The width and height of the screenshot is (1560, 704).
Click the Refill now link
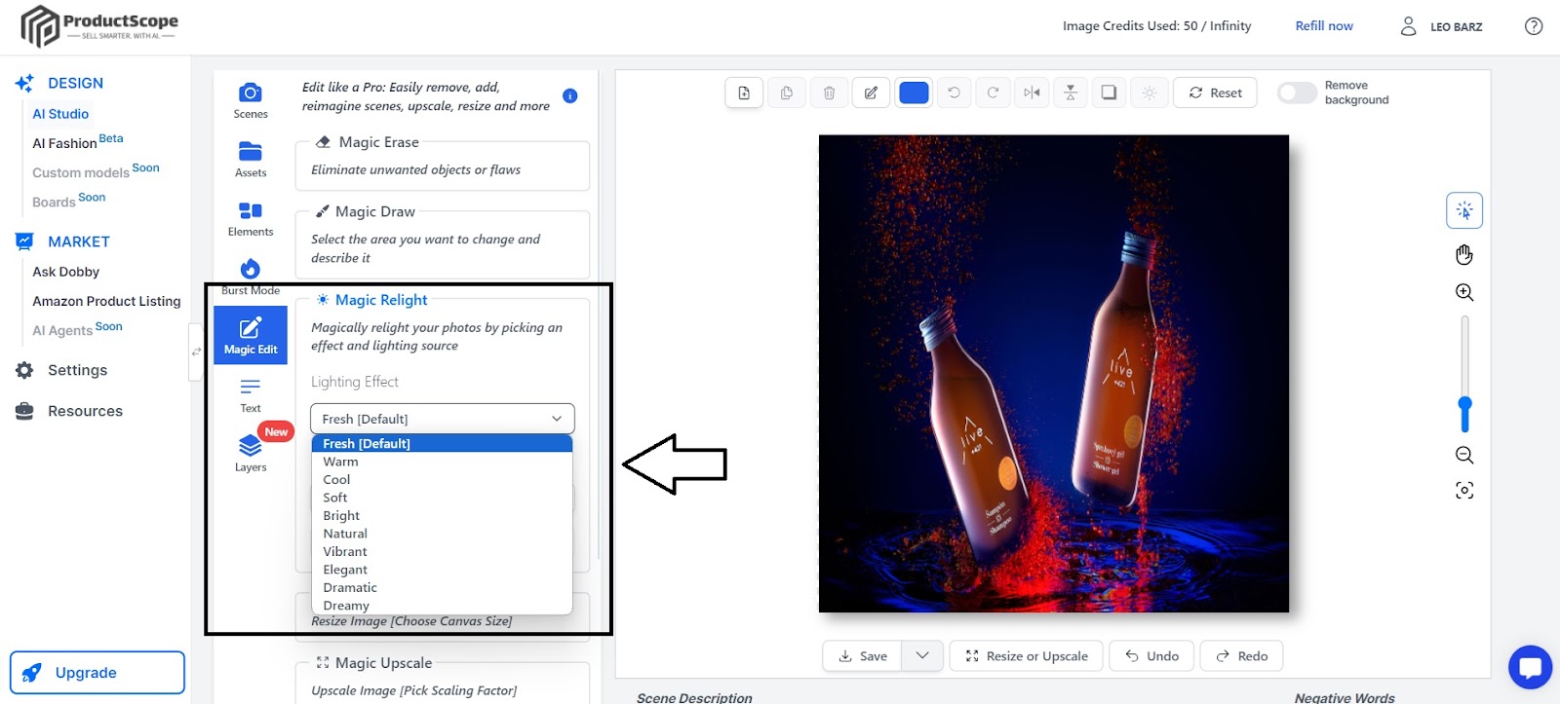(x=1324, y=26)
